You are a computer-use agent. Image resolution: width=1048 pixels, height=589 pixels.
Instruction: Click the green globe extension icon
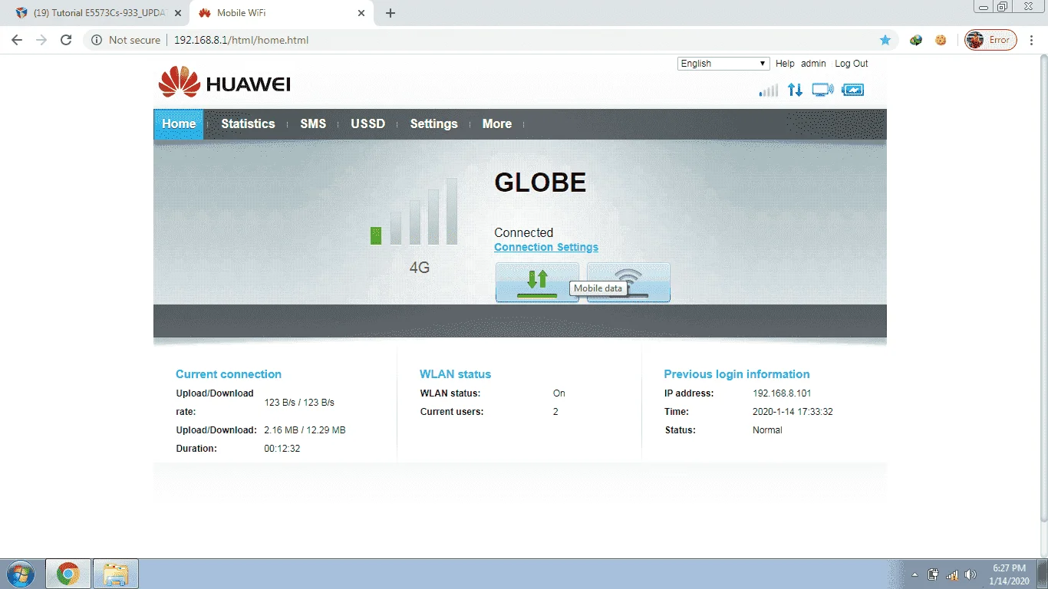(916, 40)
